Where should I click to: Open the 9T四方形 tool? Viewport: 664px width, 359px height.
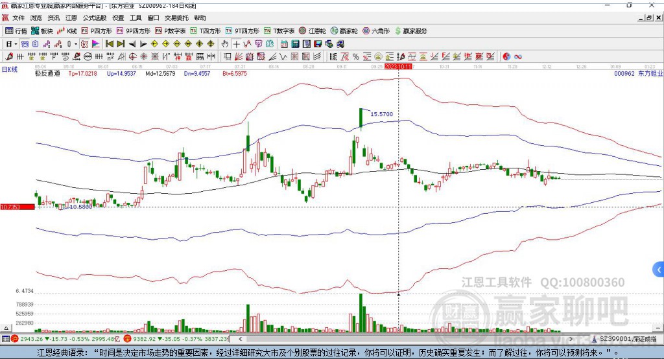[243, 31]
